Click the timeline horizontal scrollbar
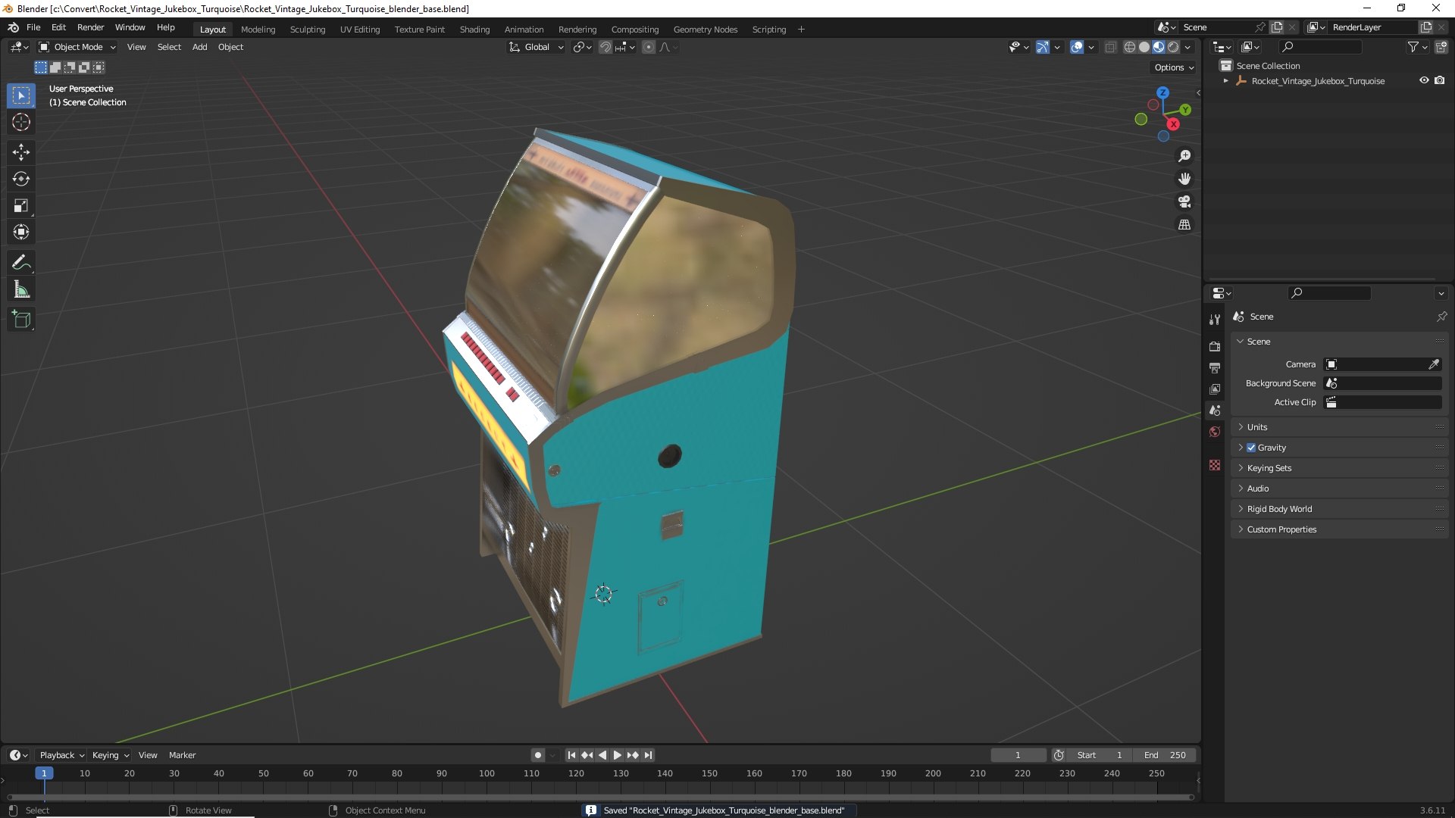Screen dimensions: 1455x818 (x=600, y=797)
